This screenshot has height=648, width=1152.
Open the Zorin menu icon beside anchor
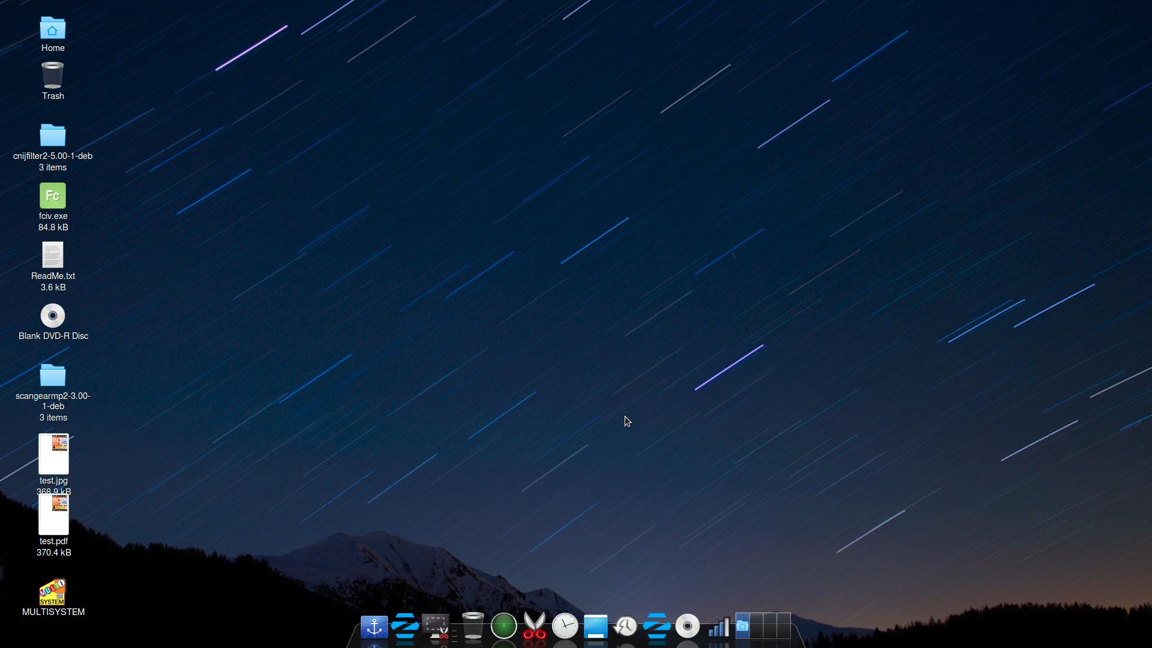point(405,626)
